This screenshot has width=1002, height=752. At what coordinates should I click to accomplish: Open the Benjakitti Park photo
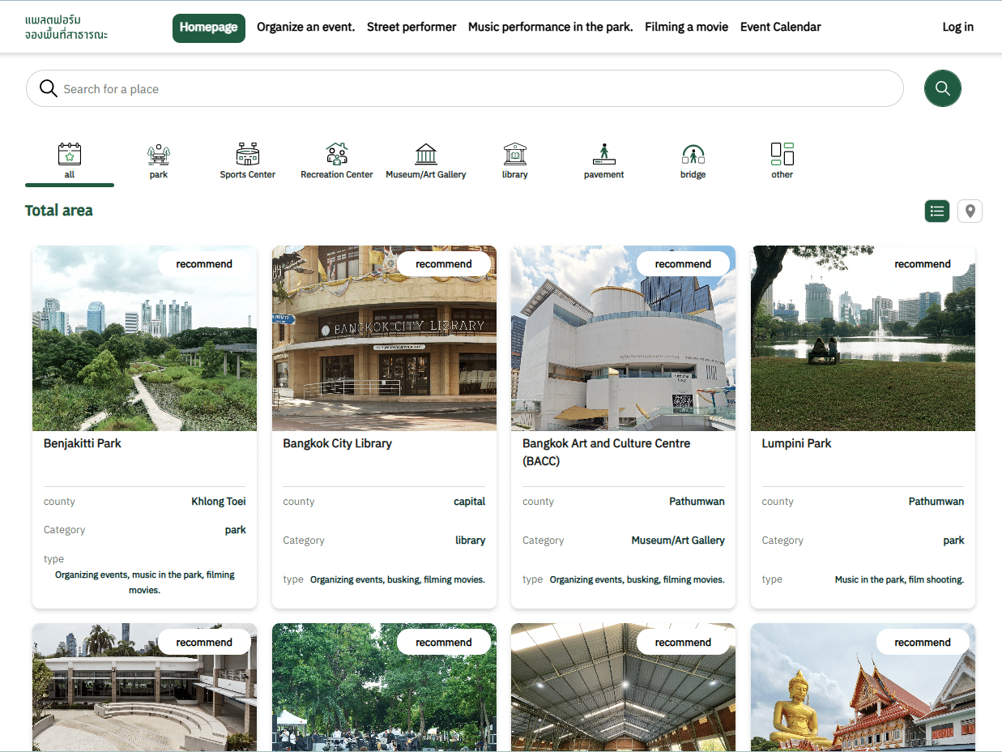tap(144, 338)
